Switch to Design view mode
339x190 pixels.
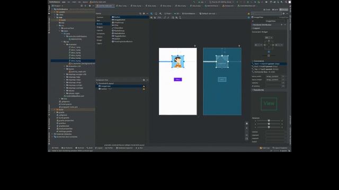click(x=284, y=9)
